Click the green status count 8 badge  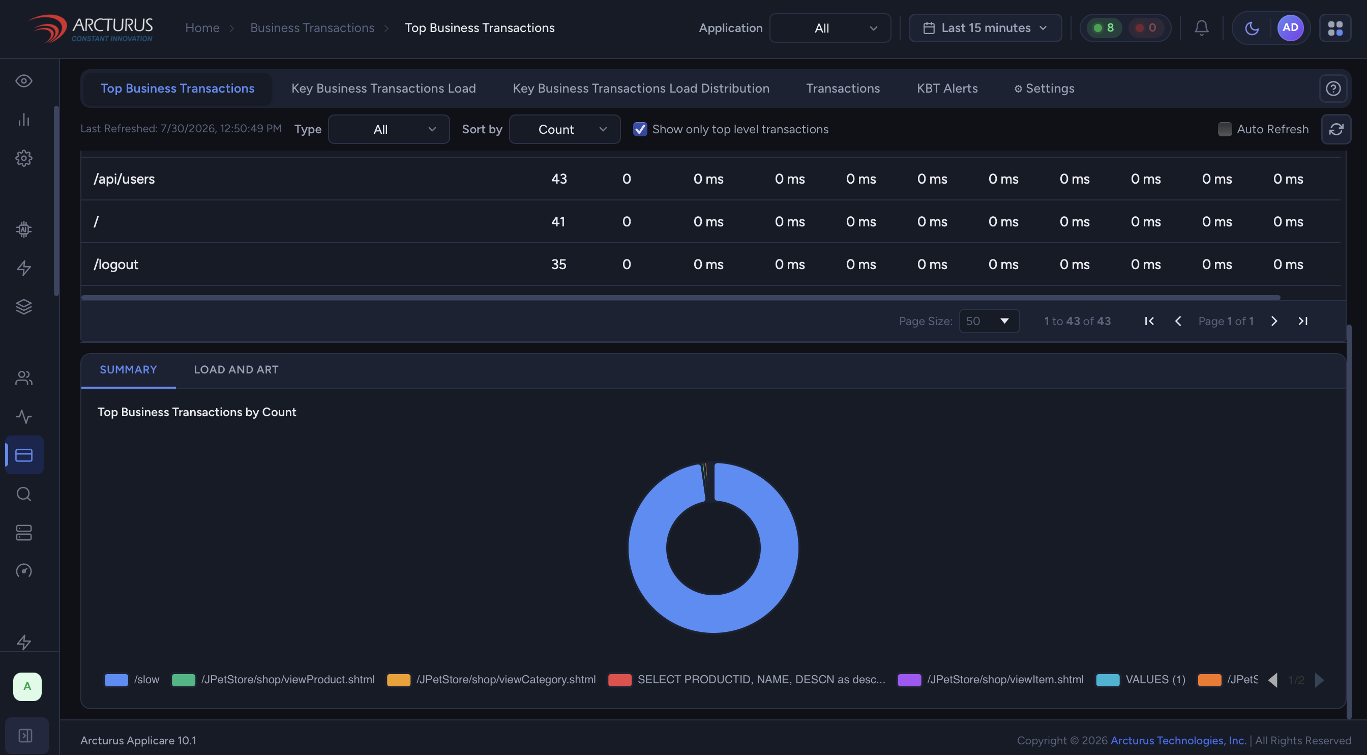coord(1104,27)
